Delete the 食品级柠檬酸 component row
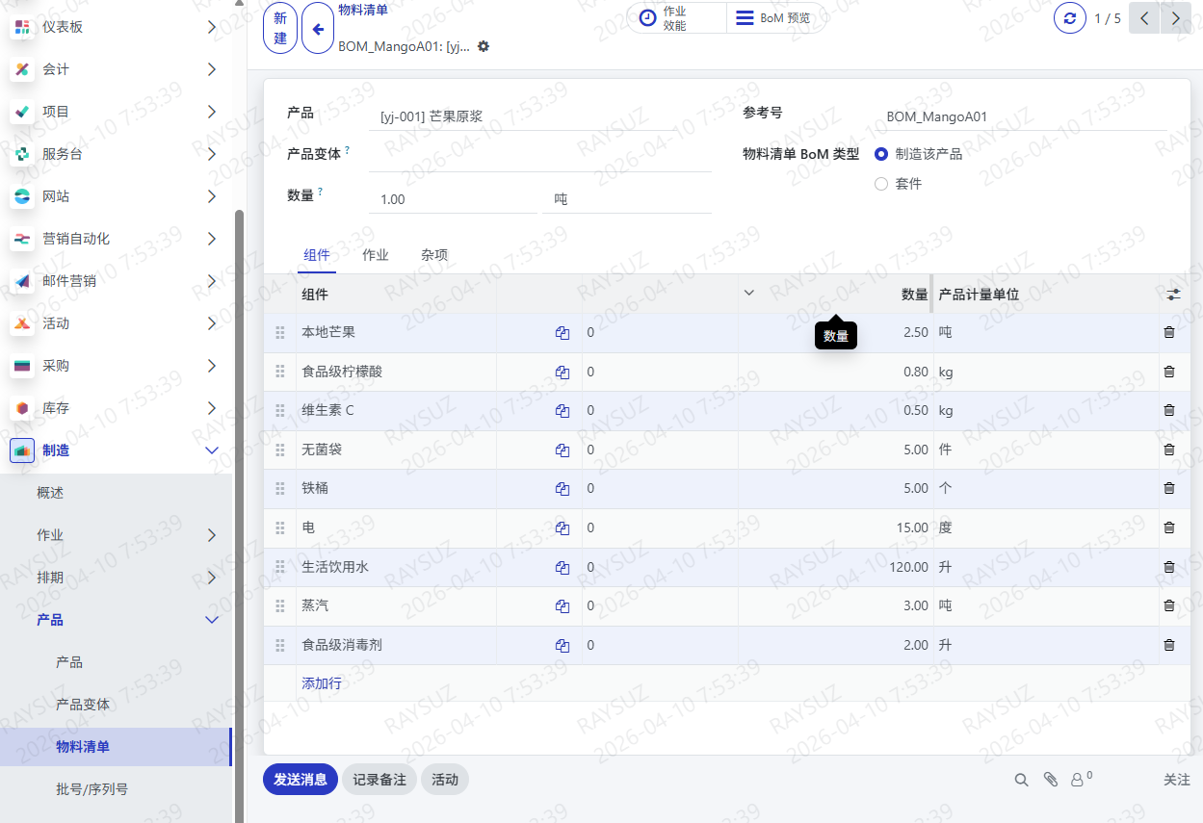Screen dimensions: 1203x823 (x=1169, y=372)
